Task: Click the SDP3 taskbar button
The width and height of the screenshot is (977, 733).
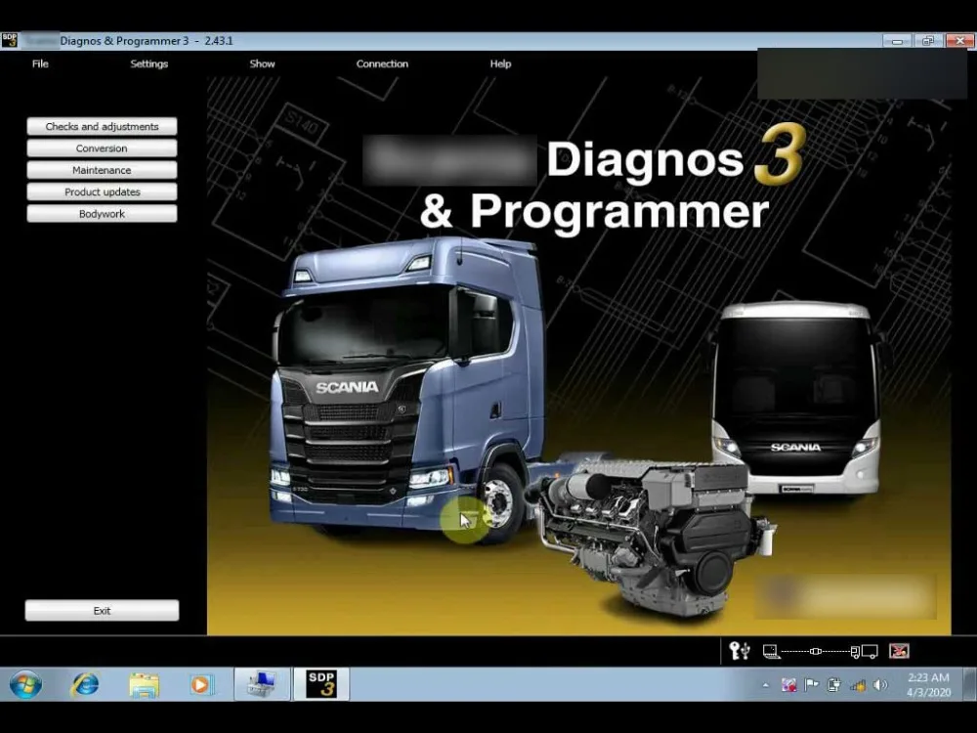Action: tap(321, 684)
